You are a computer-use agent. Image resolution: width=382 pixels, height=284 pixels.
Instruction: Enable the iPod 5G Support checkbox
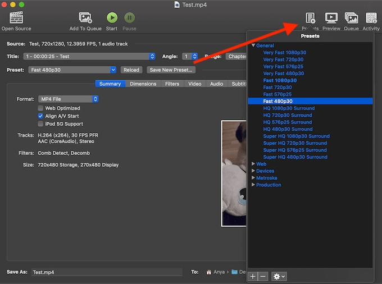(x=40, y=124)
